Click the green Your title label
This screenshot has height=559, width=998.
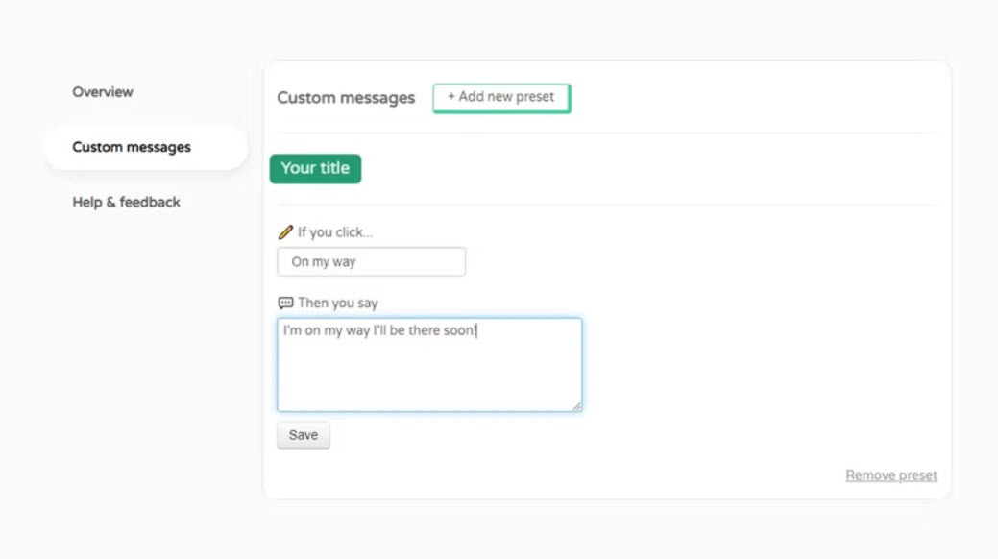315,169
